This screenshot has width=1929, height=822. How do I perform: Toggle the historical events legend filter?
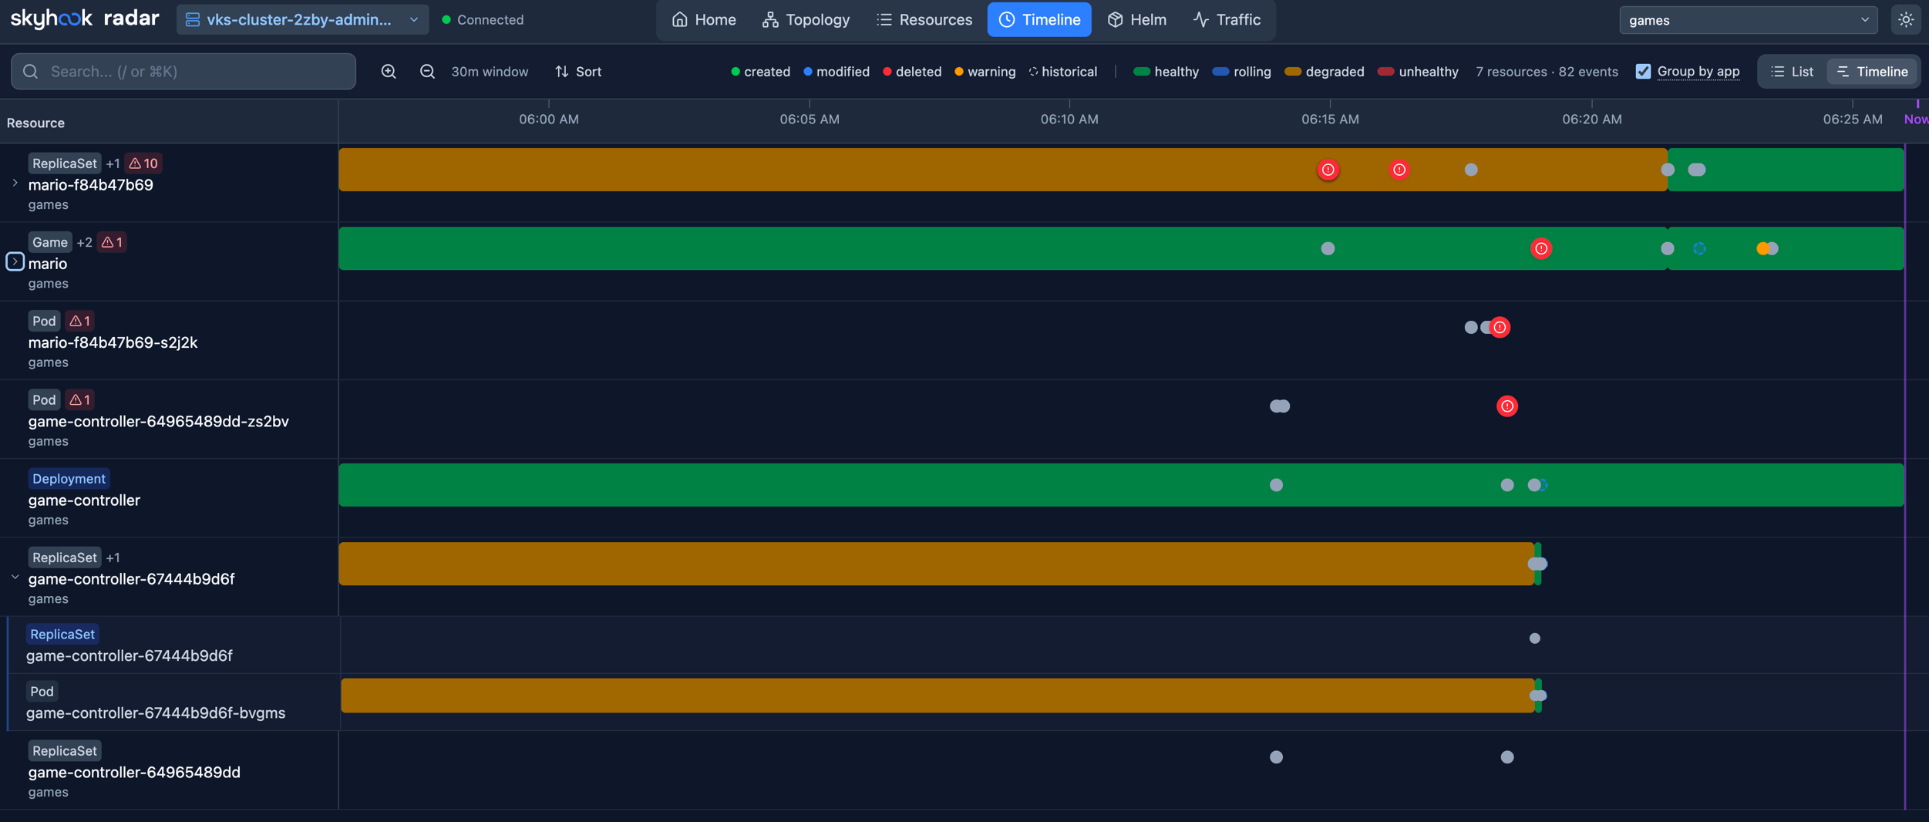[x=1063, y=71]
